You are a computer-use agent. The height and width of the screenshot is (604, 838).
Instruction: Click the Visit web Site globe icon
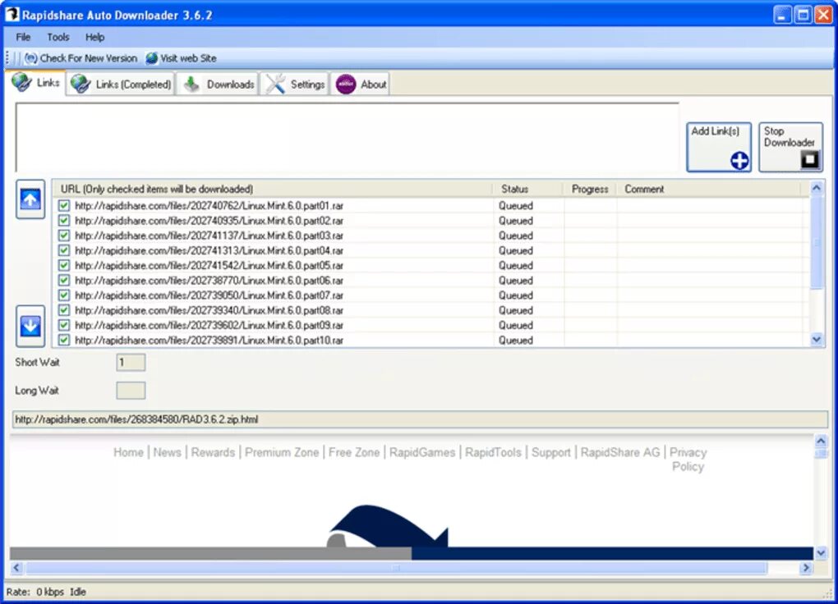(x=152, y=58)
